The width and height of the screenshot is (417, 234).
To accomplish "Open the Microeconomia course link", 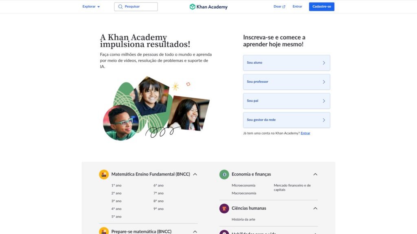I will (x=244, y=185).
